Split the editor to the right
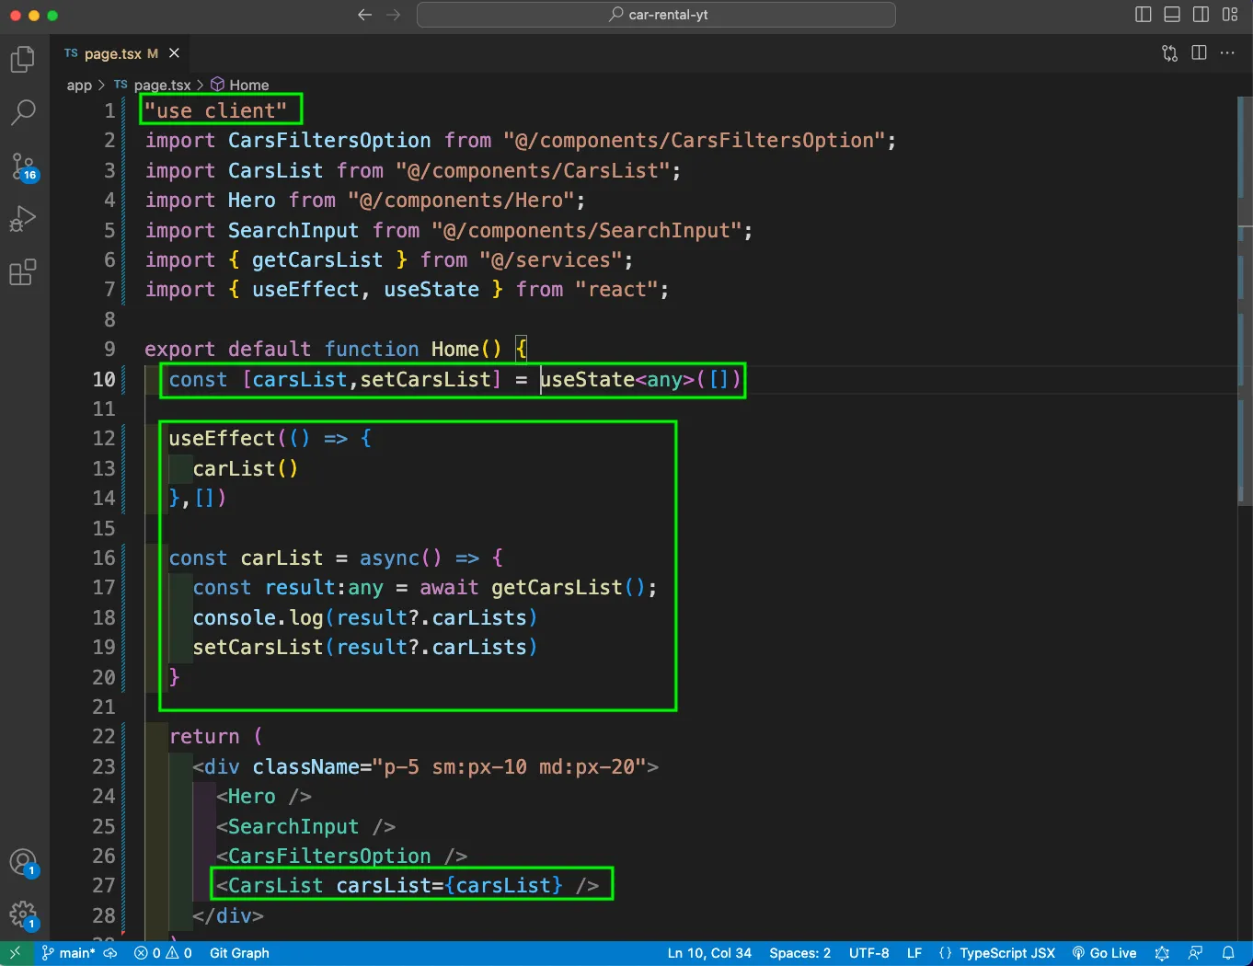Screen dimensions: 1253x966 pyautogui.click(x=1199, y=53)
